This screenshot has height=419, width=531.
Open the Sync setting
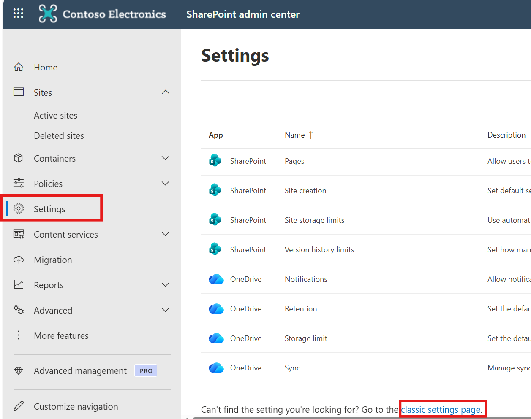pos(292,368)
